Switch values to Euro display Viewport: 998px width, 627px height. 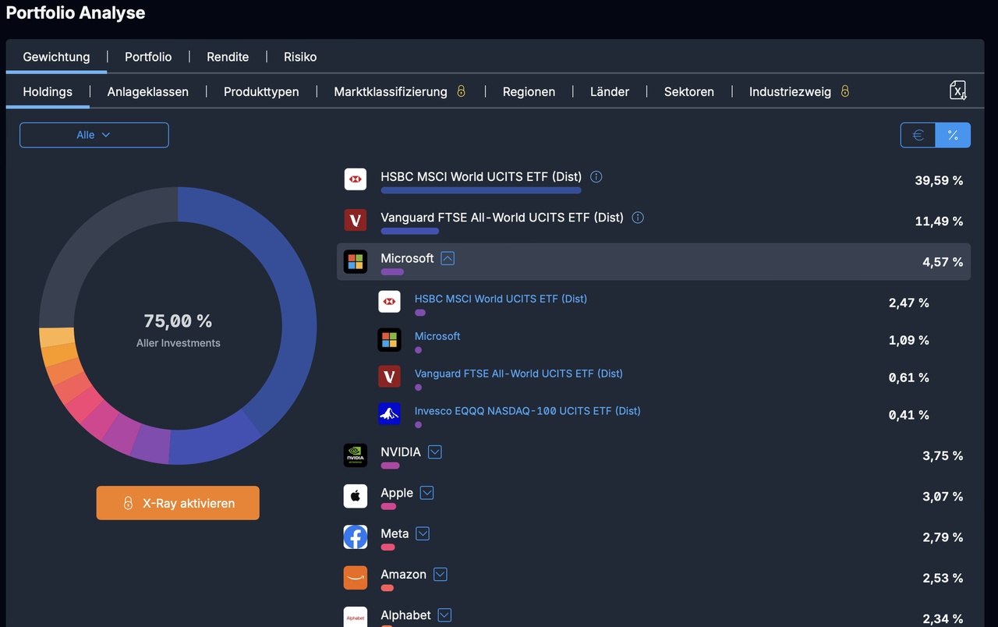(x=918, y=135)
